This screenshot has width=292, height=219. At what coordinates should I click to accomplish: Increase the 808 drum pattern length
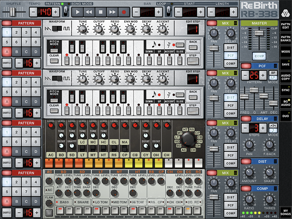pyautogui.click(x=37, y=163)
